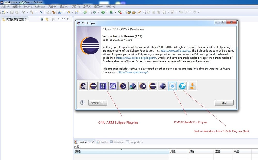The height and width of the screenshot is (160, 258).
Task: Toggle Block Selection mode
Action: point(153,12)
